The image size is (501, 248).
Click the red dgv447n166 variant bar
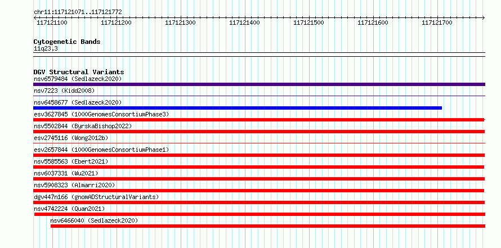coord(259,202)
